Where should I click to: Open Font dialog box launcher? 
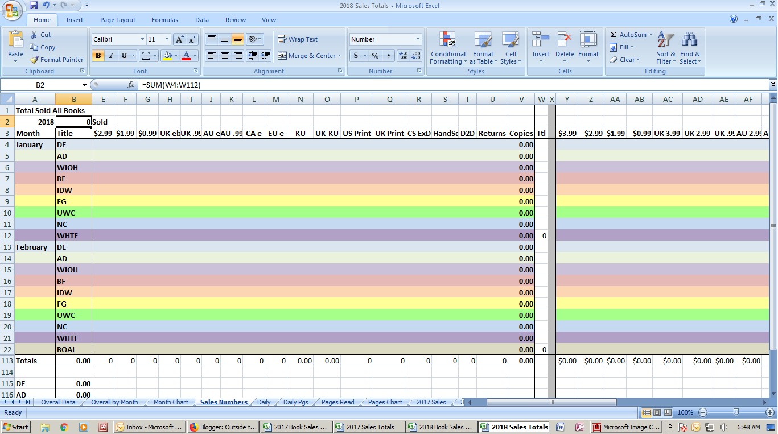point(196,71)
